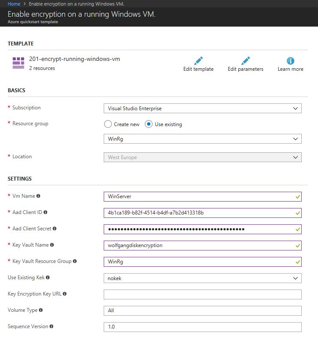The width and height of the screenshot is (318, 338).
Task: Click the '2 resources' text
Action: click(42, 68)
